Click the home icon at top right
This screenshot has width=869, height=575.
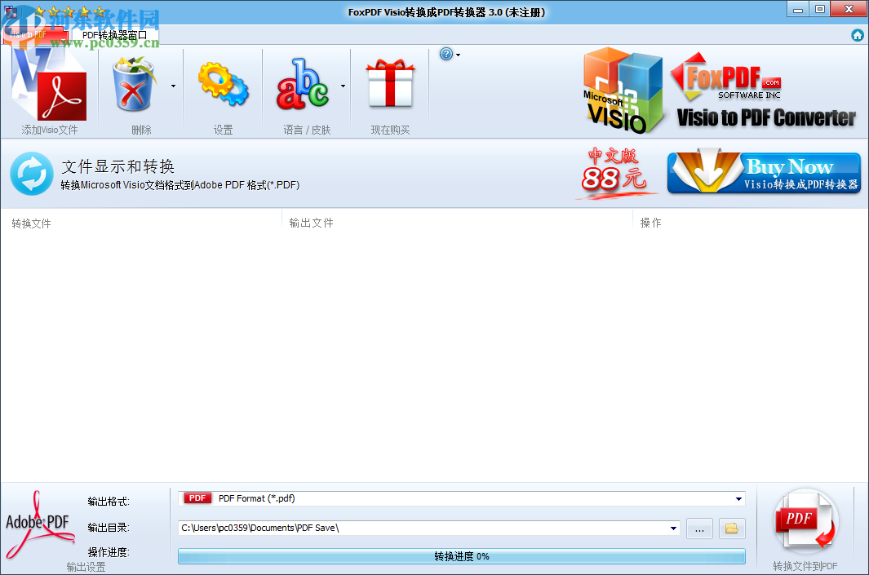[858, 35]
